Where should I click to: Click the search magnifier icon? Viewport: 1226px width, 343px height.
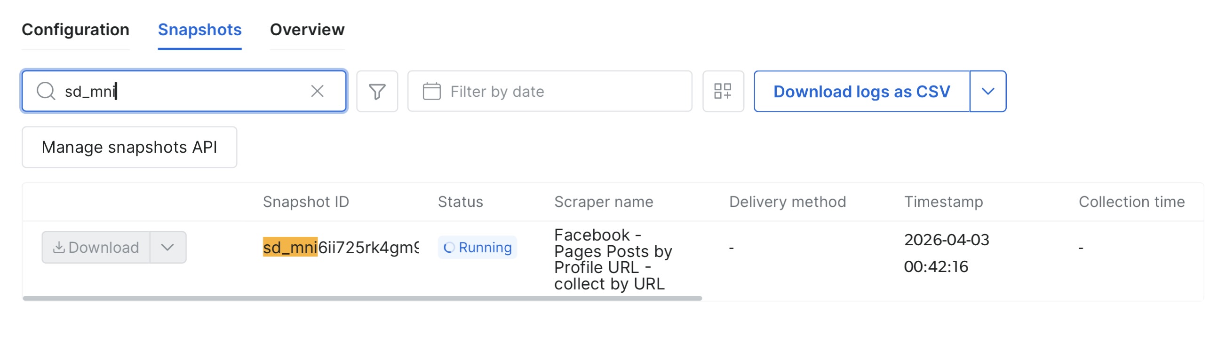[x=46, y=91]
